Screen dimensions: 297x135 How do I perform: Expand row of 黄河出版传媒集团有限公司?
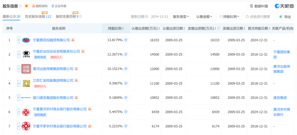19,69
